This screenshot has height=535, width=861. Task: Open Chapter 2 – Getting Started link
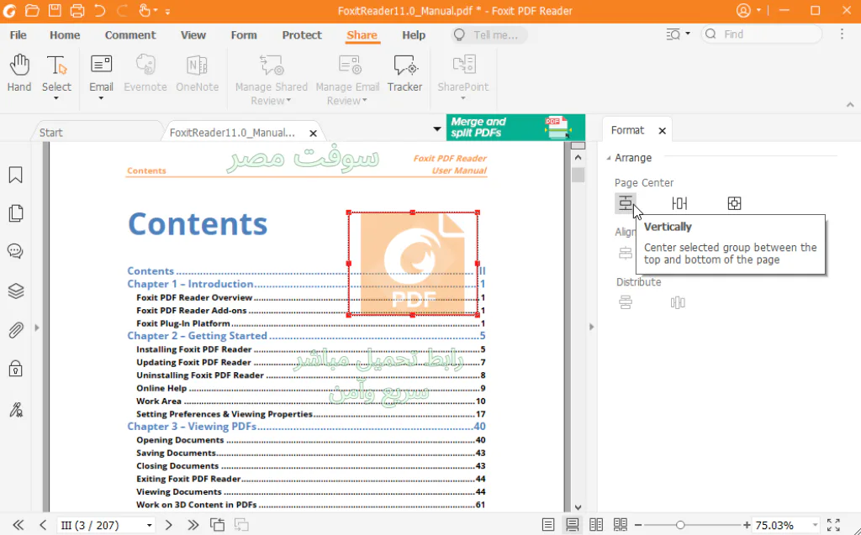coord(306,336)
